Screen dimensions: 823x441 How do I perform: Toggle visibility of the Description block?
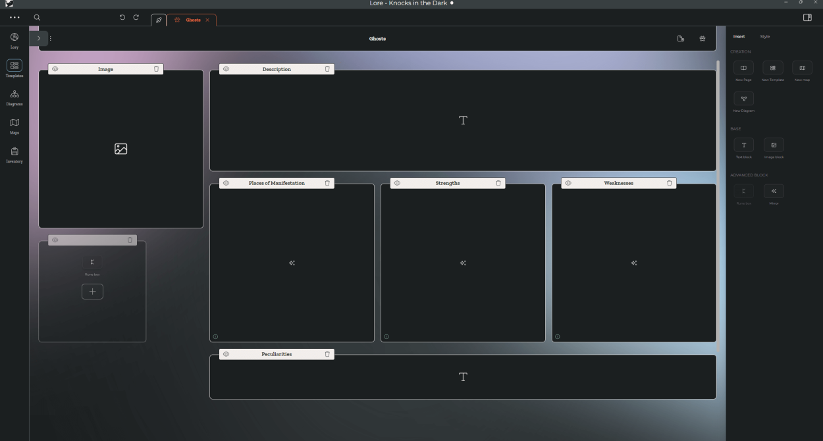[x=226, y=69]
